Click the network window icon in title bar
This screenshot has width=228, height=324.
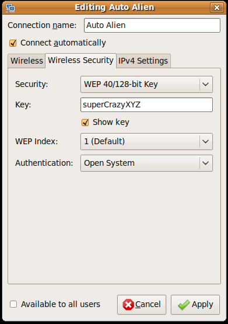(x=10, y=8)
